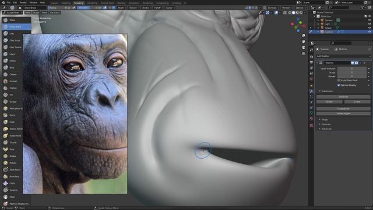This screenshot has width=373, height=210.
Task: Open the Face Sets menu
Action: coord(55,13)
